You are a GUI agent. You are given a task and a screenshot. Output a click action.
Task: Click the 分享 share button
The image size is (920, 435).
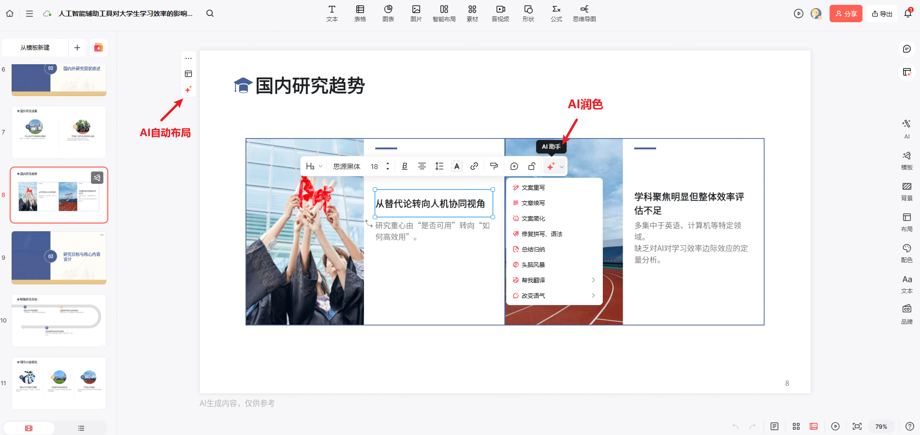point(845,13)
